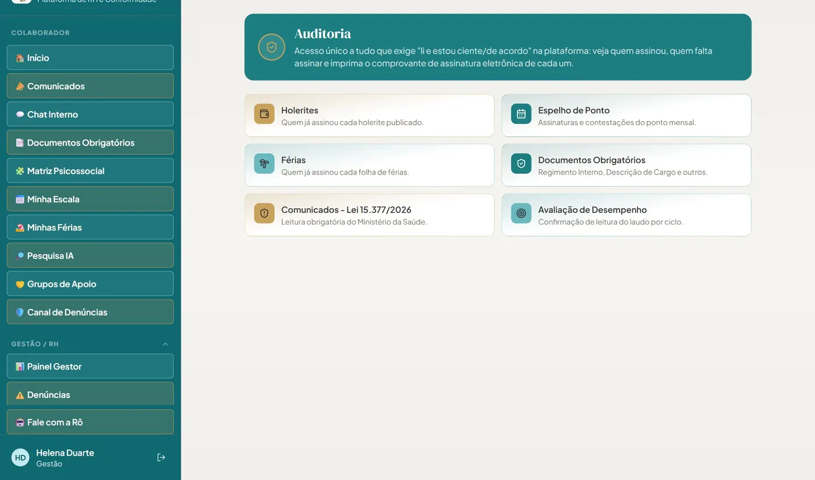Open the Painel Gestor page

90,367
